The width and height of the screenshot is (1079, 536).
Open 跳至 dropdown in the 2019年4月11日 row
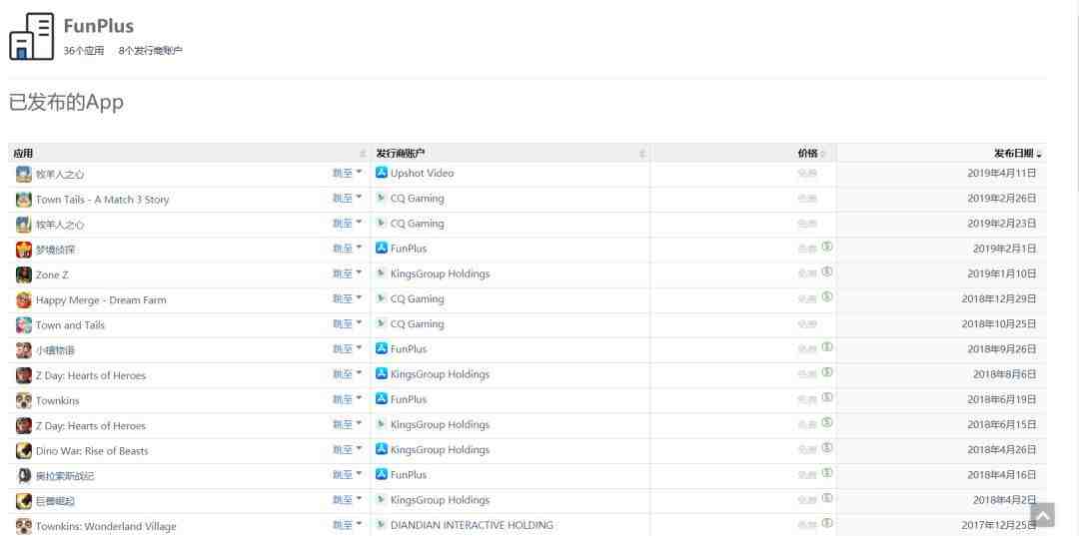point(348,173)
